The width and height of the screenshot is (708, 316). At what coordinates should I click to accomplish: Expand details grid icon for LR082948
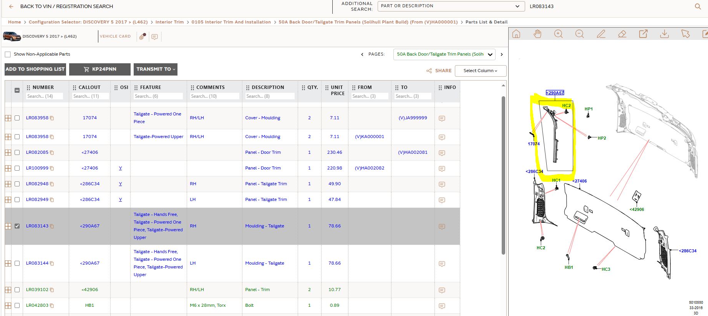click(8, 184)
